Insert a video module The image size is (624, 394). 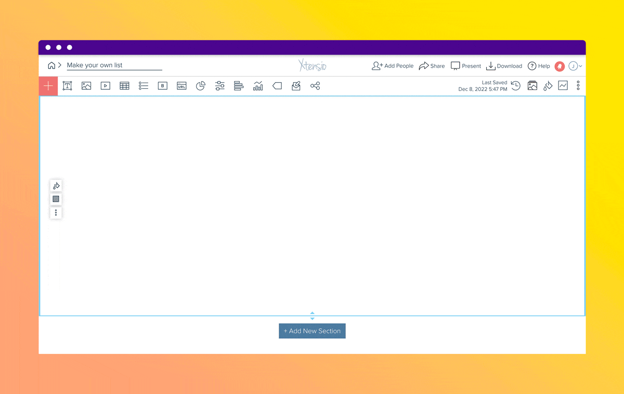[106, 86]
